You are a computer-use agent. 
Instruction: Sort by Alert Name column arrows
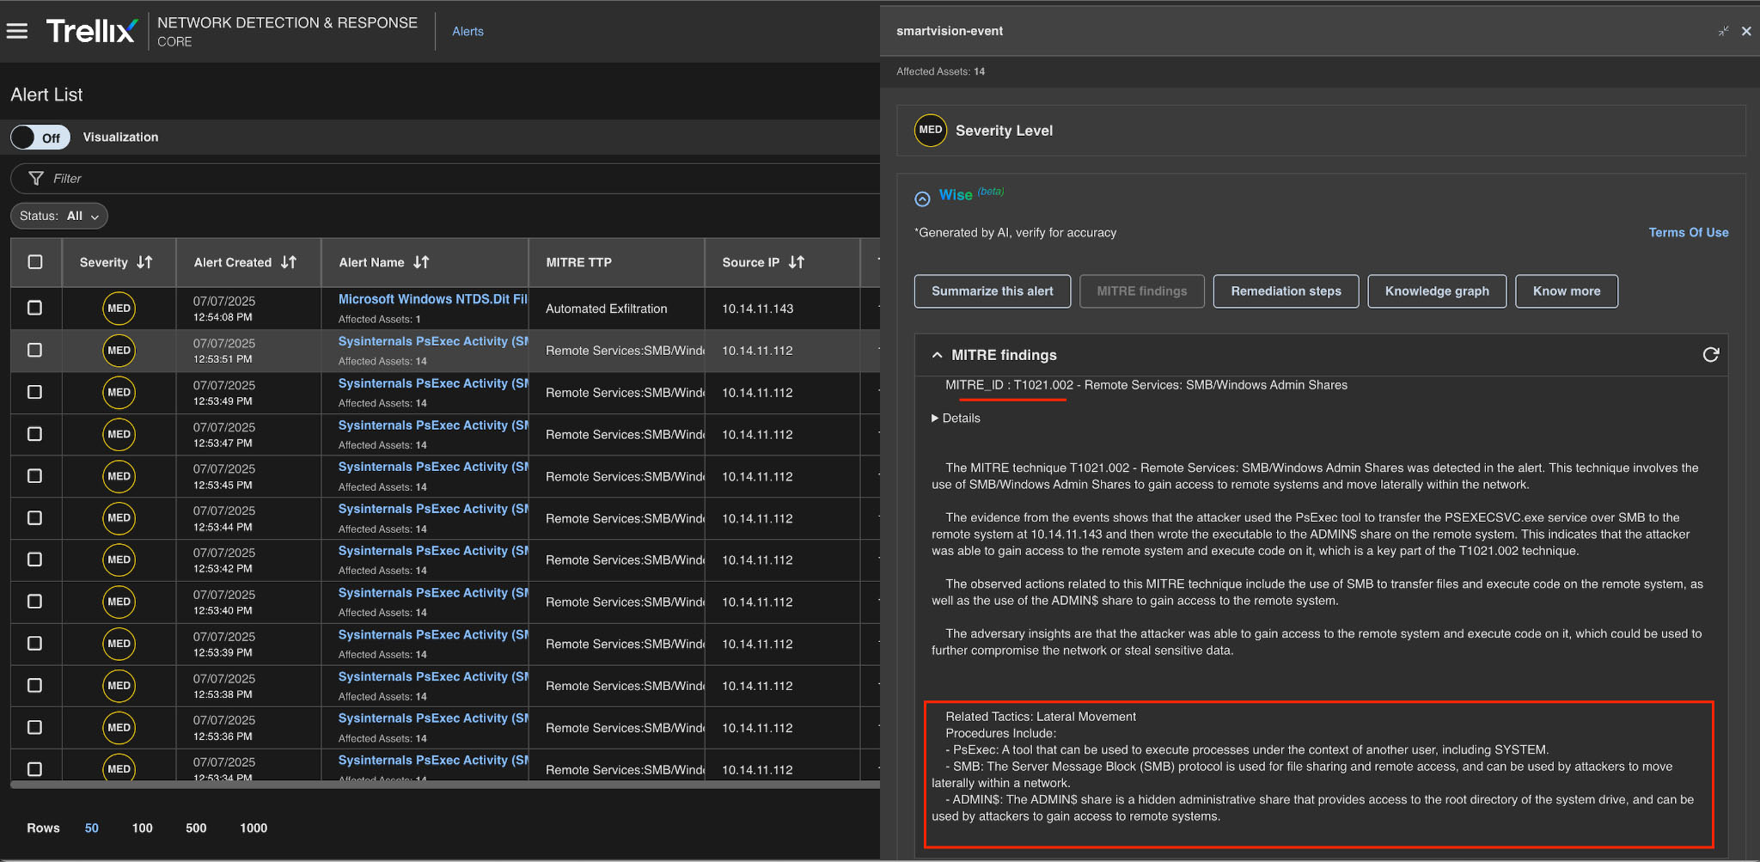pos(421,263)
